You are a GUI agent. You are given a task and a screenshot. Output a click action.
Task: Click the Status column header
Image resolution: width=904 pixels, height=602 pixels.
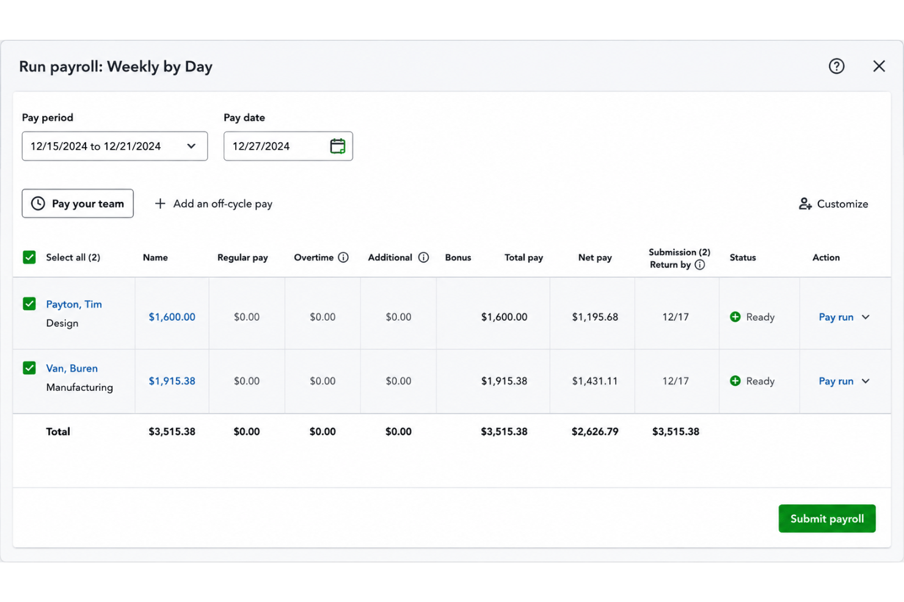pos(743,257)
